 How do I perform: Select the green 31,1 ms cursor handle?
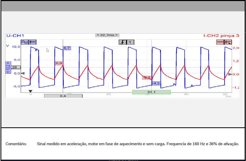151,92
